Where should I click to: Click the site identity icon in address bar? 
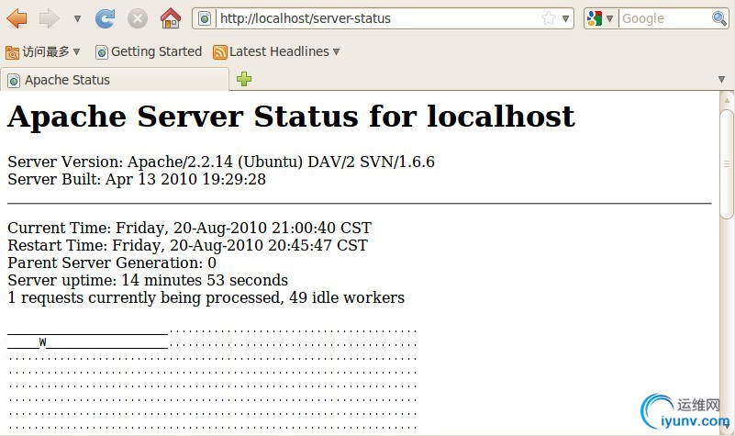point(205,18)
